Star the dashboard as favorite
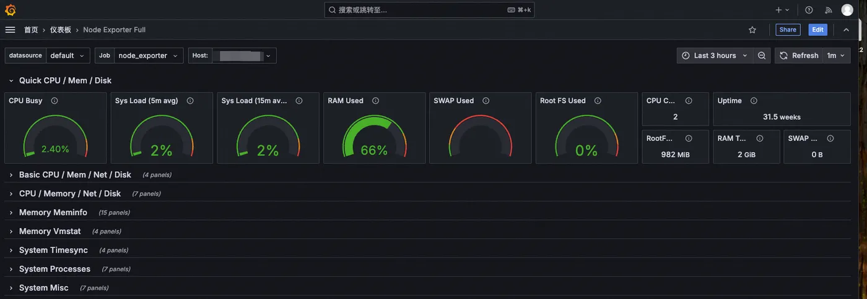This screenshot has width=867, height=299. pos(752,30)
